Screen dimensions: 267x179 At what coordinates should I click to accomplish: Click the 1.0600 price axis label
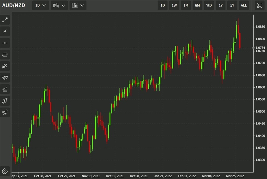(260, 87)
